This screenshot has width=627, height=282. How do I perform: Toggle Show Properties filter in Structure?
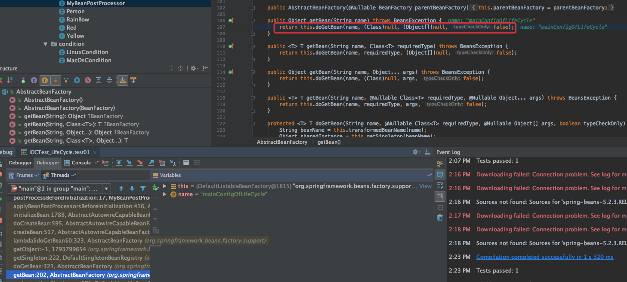point(34,80)
